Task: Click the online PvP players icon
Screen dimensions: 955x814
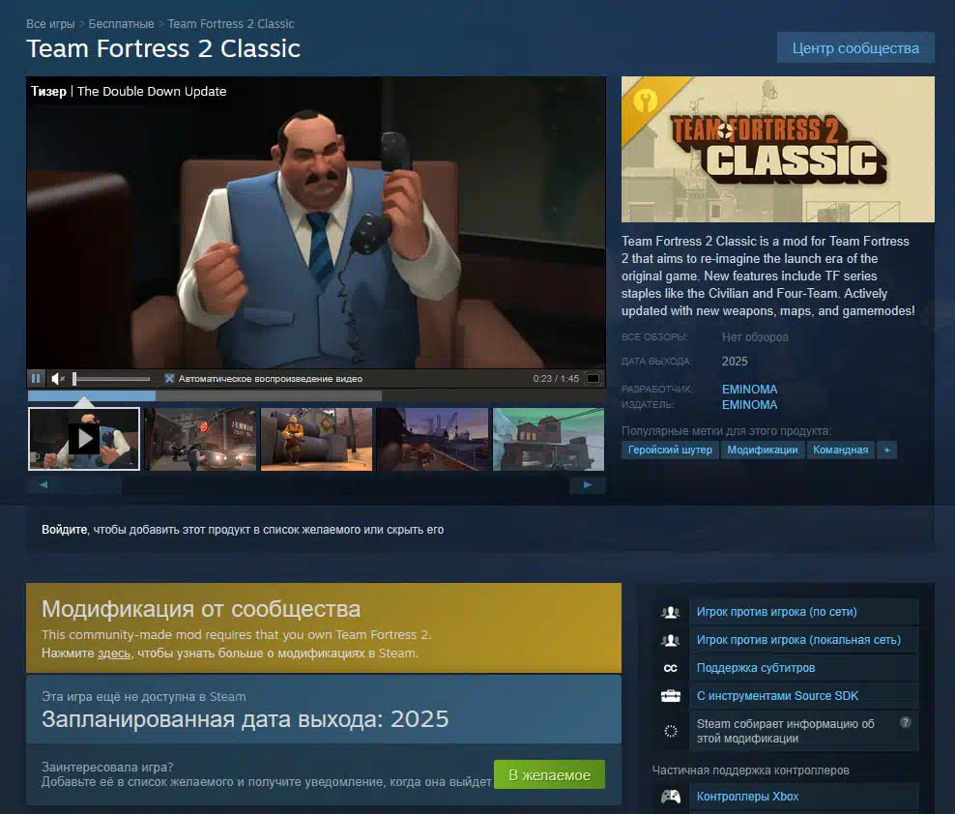Action: click(x=671, y=612)
